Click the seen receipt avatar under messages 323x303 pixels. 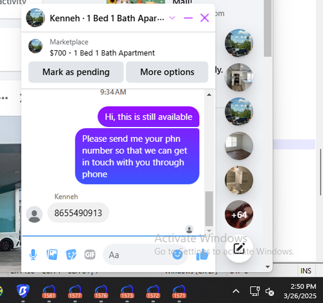(x=189, y=230)
